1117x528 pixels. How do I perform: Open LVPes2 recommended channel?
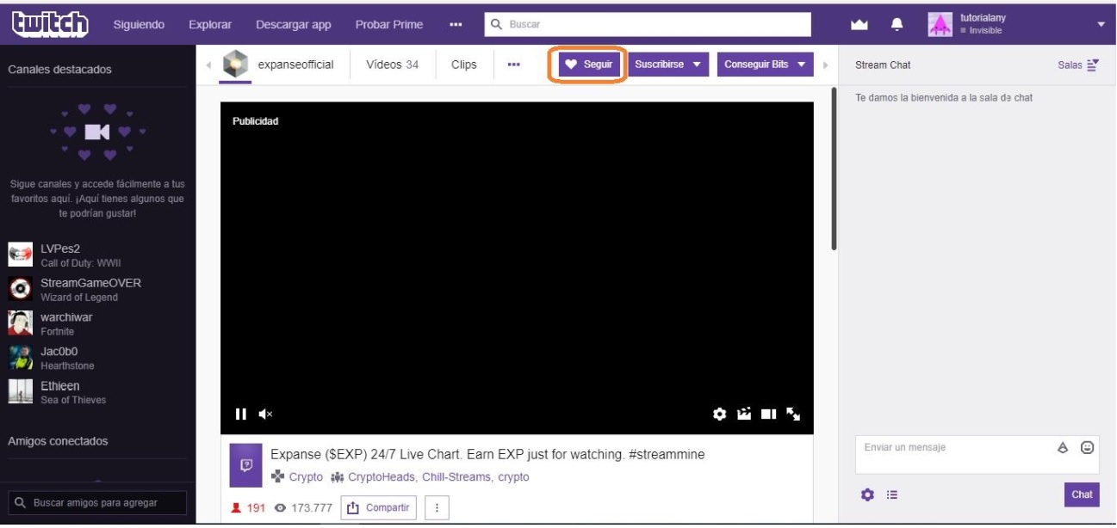pyautogui.click(x=96, y=255)
